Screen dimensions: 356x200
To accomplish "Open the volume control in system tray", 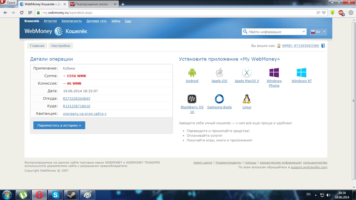I will pos(328,195).
